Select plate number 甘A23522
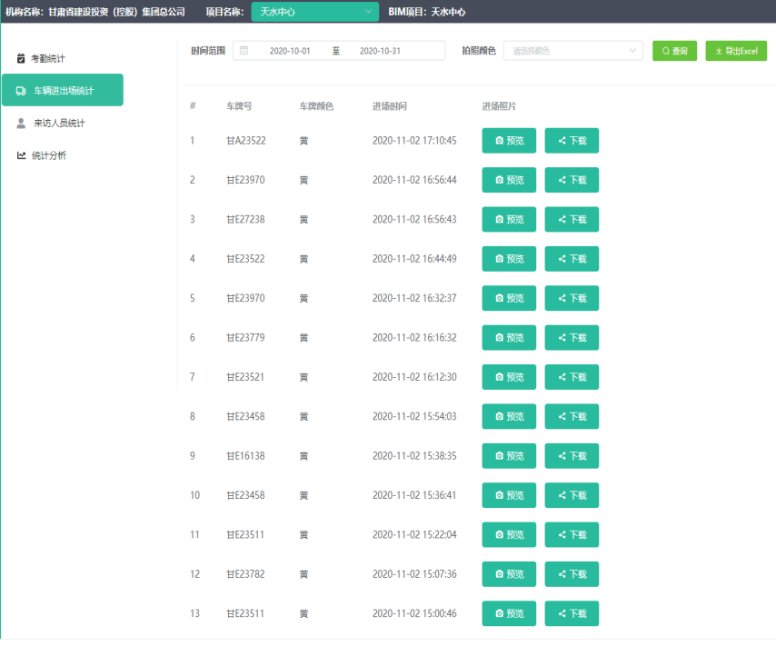 pyautogui.click(x=246, y=141)
